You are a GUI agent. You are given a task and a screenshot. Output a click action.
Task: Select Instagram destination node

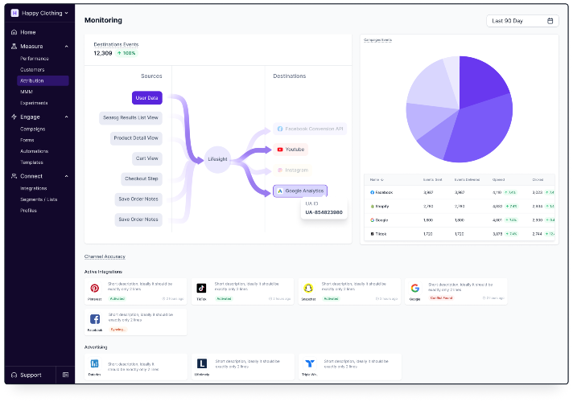pos(292,170)
